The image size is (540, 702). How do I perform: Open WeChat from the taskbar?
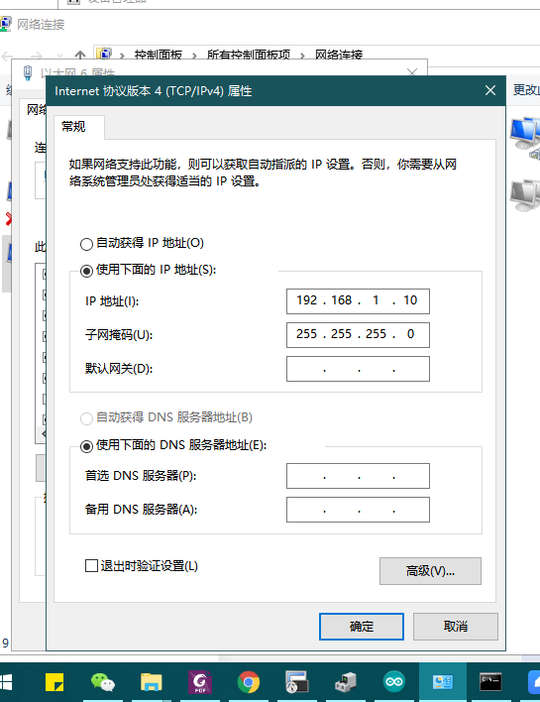(x=102, y=682)
